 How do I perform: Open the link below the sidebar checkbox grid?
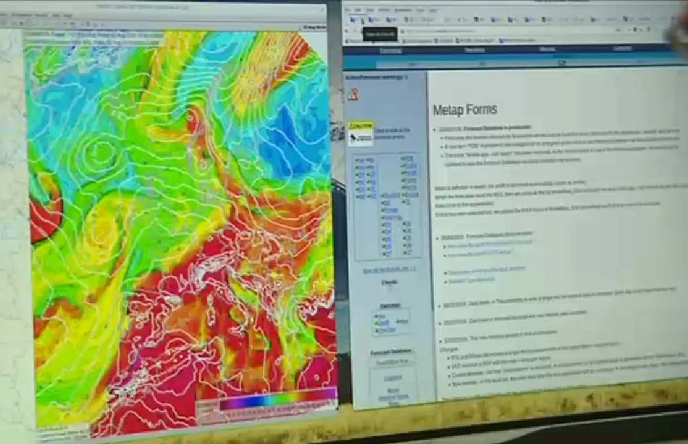pyautogui.click(x=389, y=270)
